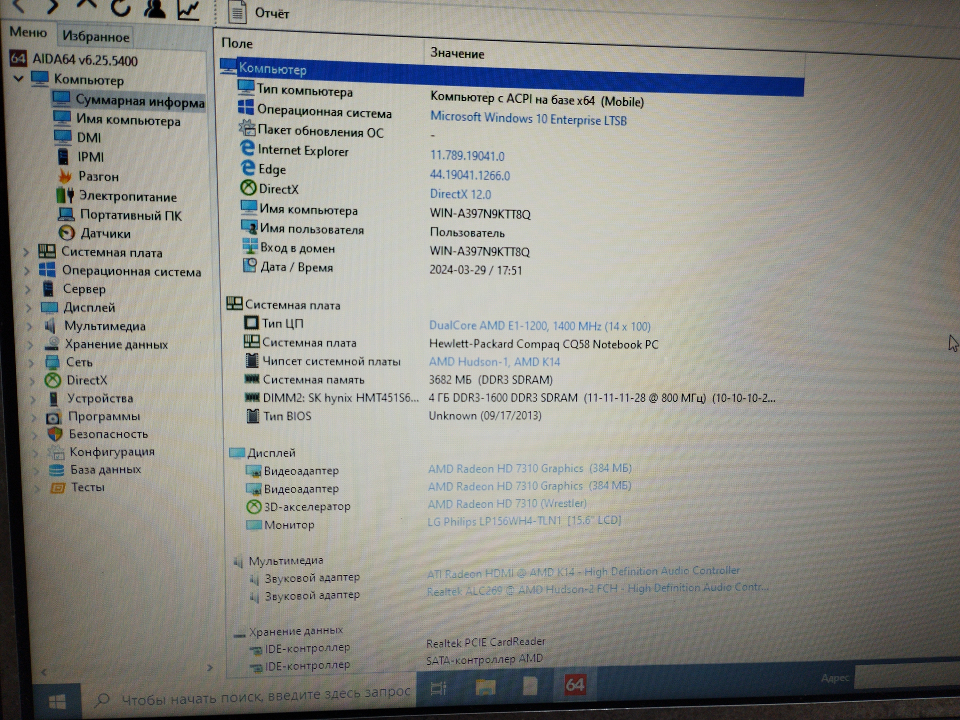
Task: Open LG Philips LP156WH4-TLN1 monitor link
Action: click(x=524, y=520)
